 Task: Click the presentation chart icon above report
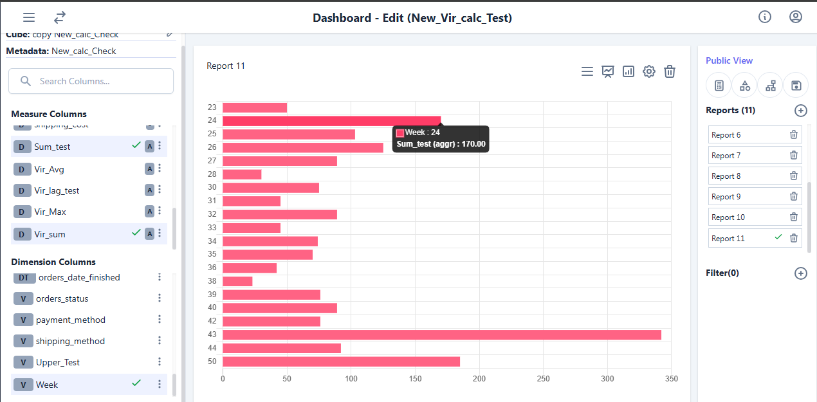point(608,71)
